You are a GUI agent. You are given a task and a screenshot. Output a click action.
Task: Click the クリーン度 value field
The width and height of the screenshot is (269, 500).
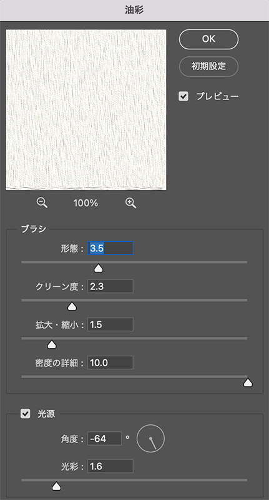110,286
